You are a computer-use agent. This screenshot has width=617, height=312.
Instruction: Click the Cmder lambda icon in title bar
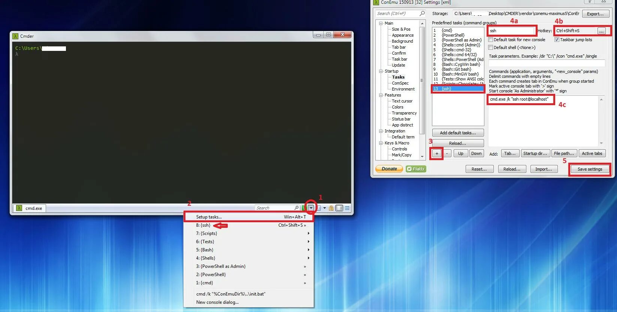tap(15, 36)
